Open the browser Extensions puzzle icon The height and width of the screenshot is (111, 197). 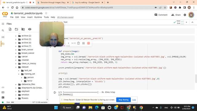(x=180, y=7)
